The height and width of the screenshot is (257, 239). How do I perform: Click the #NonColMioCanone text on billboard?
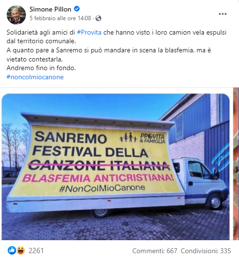point(102,188)
